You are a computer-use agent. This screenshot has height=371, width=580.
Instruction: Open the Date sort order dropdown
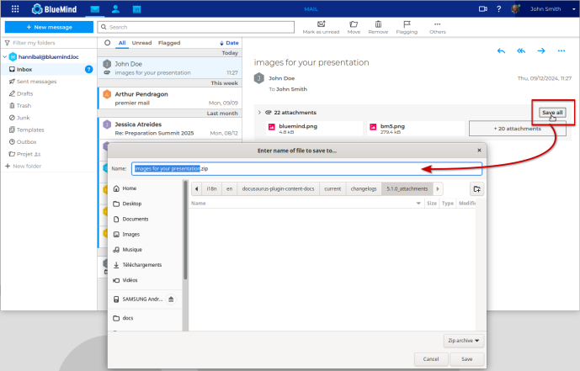228,42
